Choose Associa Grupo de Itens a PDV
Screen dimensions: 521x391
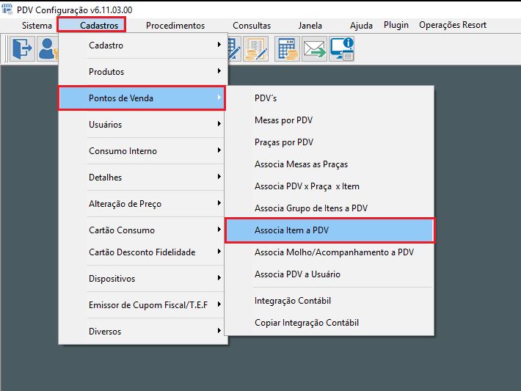tap(329, 208)
